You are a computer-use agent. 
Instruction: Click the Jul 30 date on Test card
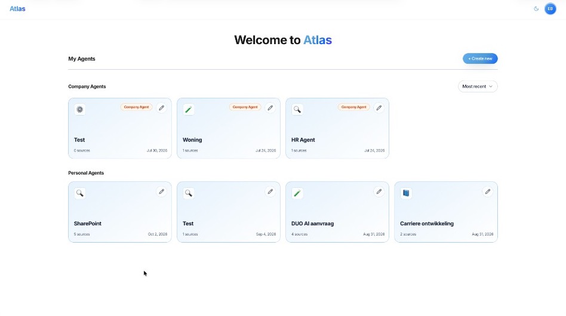click(x=156, y=151)
